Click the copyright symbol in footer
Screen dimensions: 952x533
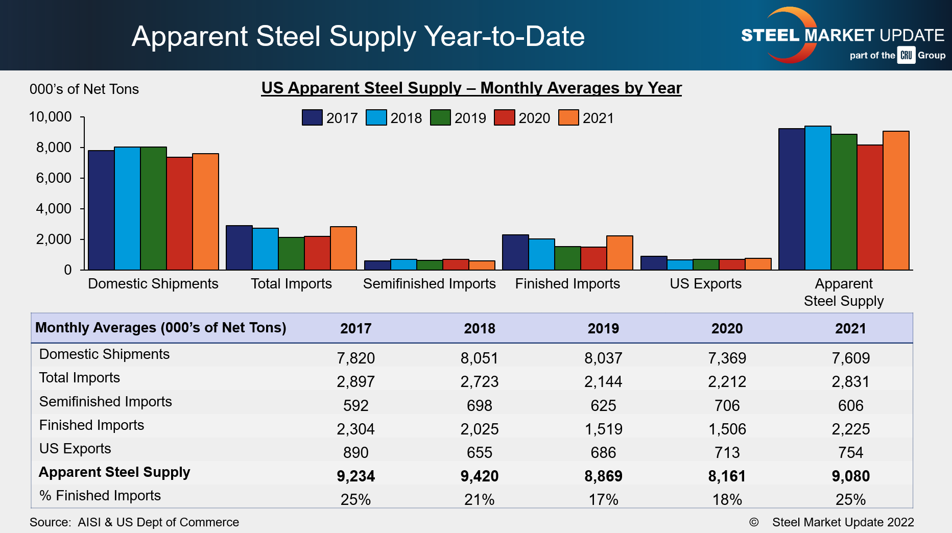click(753, 522)
